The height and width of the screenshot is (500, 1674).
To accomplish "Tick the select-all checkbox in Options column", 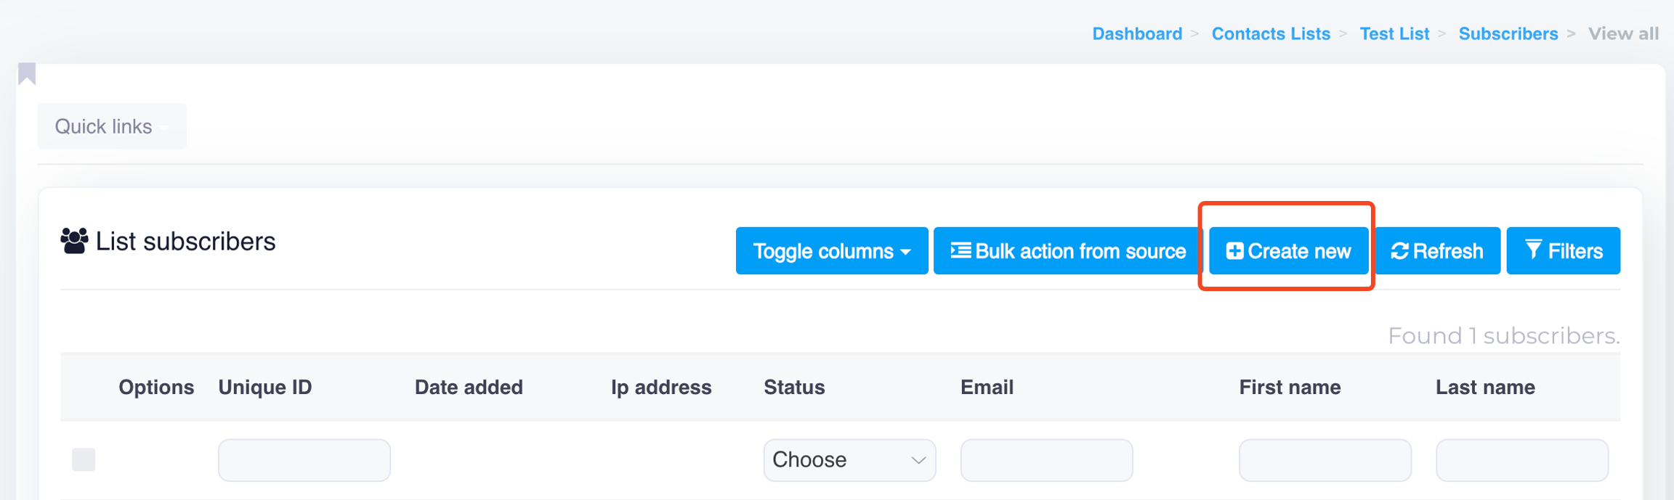I will (84, 459).
